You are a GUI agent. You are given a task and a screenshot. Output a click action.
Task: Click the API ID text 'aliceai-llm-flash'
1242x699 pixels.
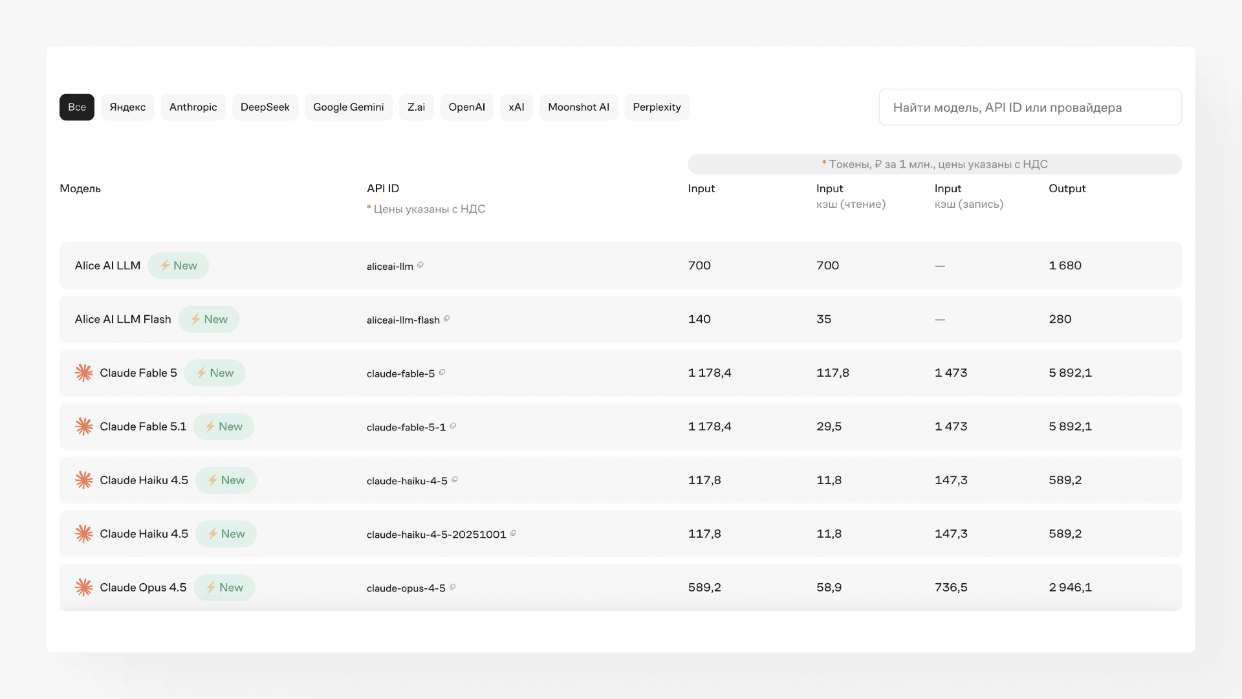(x=403, y=320)
